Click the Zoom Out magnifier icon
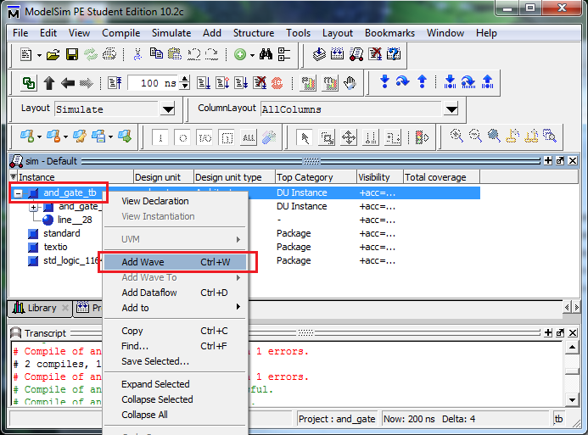Screen dimensions: 588x435 tap(475, 136)
